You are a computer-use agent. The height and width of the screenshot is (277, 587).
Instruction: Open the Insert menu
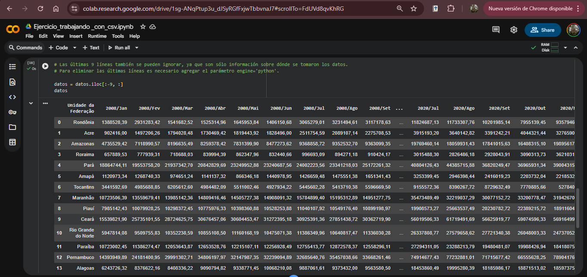click(x=76, y=36)
